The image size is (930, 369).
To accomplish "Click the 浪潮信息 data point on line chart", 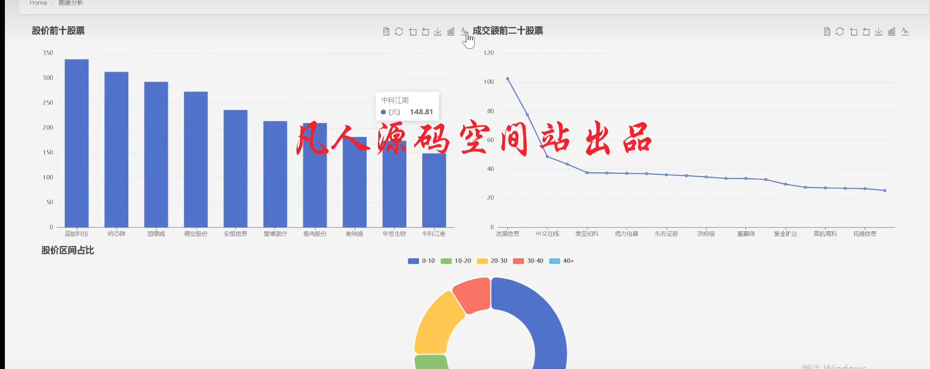I will [x=508, y=79].
